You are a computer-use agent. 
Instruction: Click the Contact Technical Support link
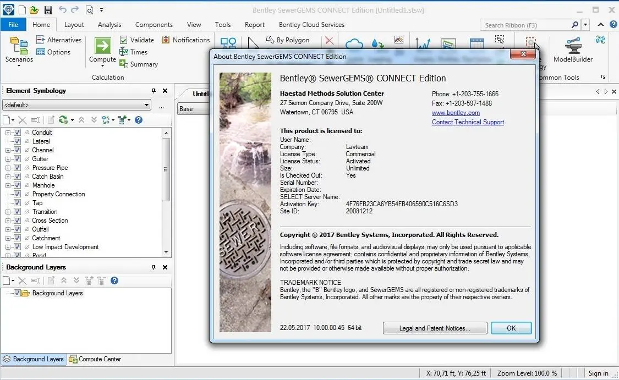click(468, 122)
